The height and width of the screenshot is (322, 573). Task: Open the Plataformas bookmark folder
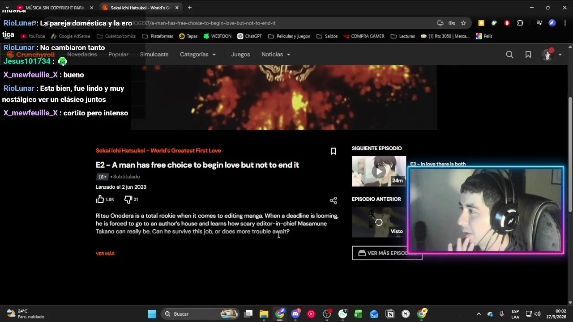coord(158,36)
